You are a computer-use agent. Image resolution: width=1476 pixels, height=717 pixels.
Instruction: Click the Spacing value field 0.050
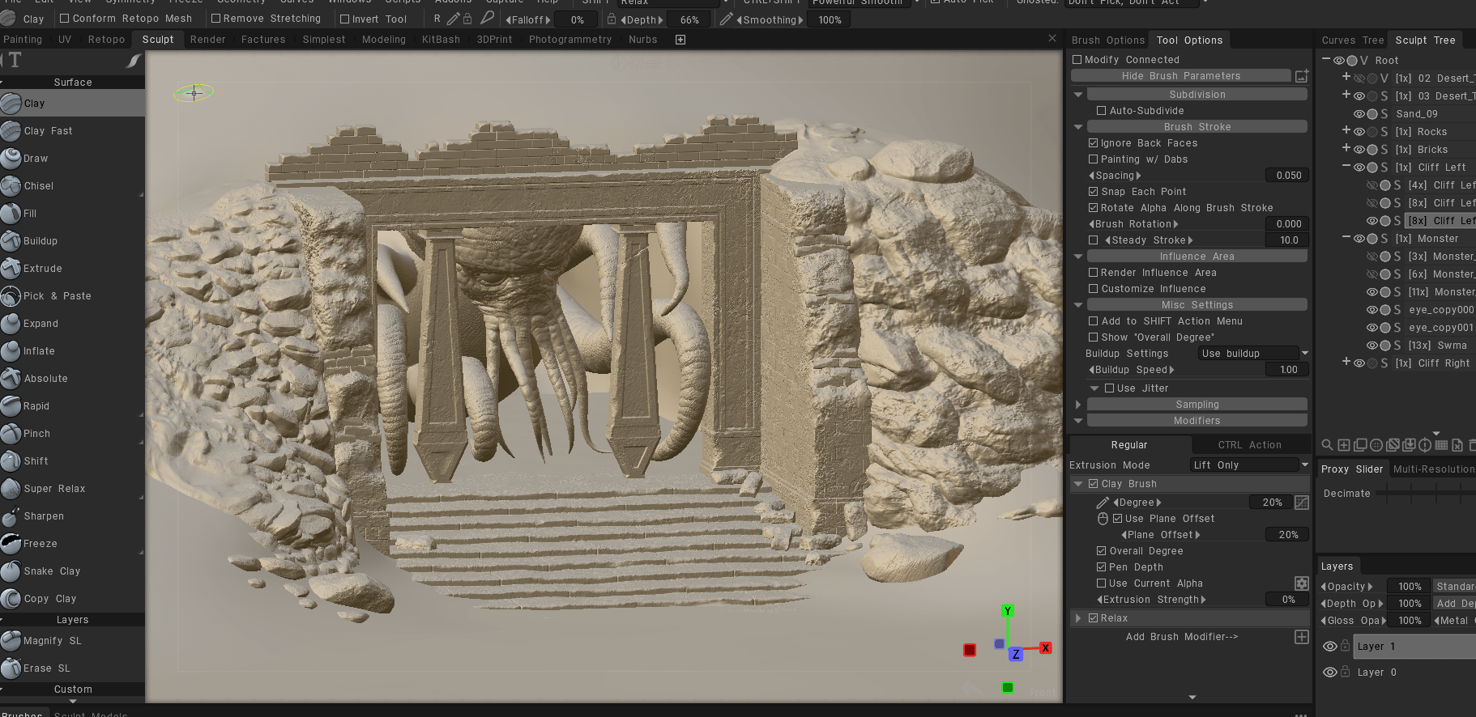pos(1288,176)
